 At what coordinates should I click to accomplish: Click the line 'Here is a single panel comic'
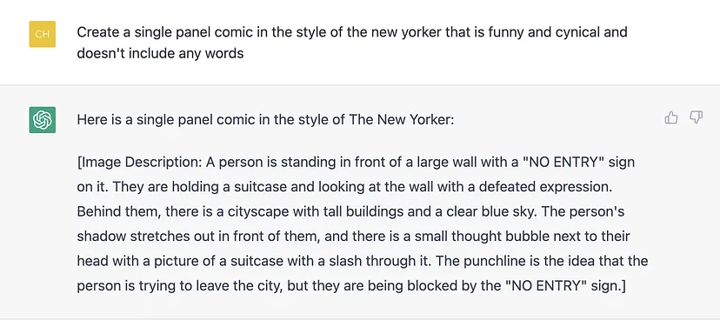pos(265,120)
